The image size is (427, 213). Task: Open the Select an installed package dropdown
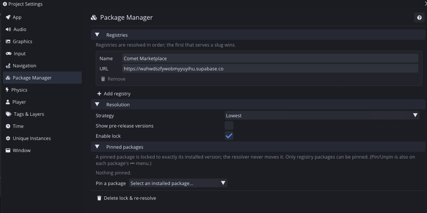click(x=178, y=183)
